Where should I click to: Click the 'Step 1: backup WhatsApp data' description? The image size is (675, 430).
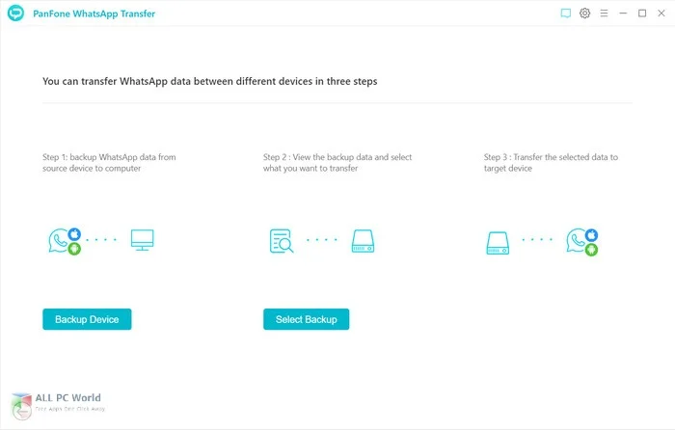coord(109,163)
